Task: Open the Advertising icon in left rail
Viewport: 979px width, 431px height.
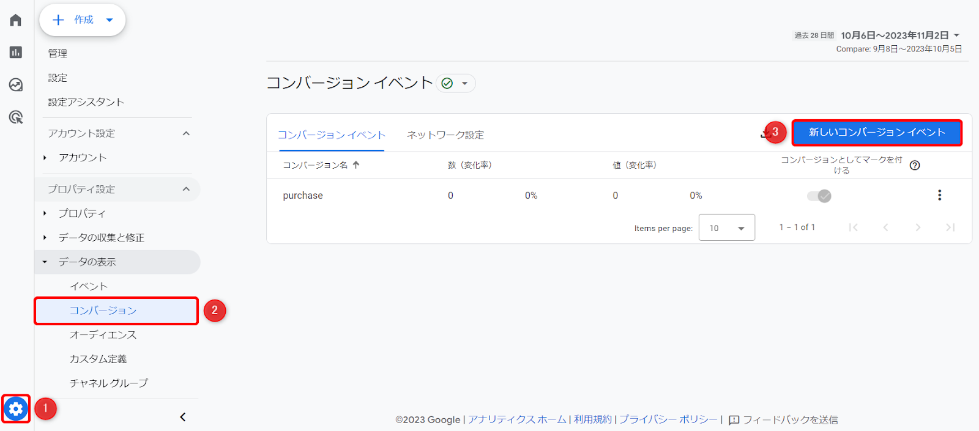Action: tap(16, 117)
